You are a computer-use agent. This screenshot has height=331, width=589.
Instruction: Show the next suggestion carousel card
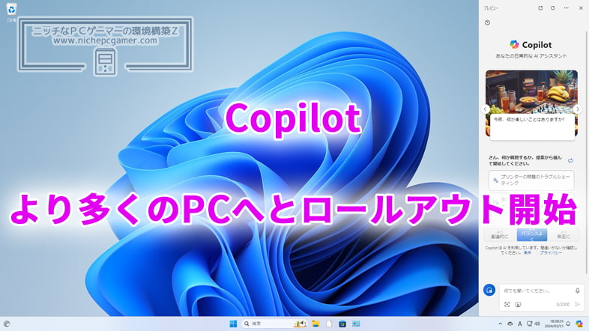tap(578, 109)
